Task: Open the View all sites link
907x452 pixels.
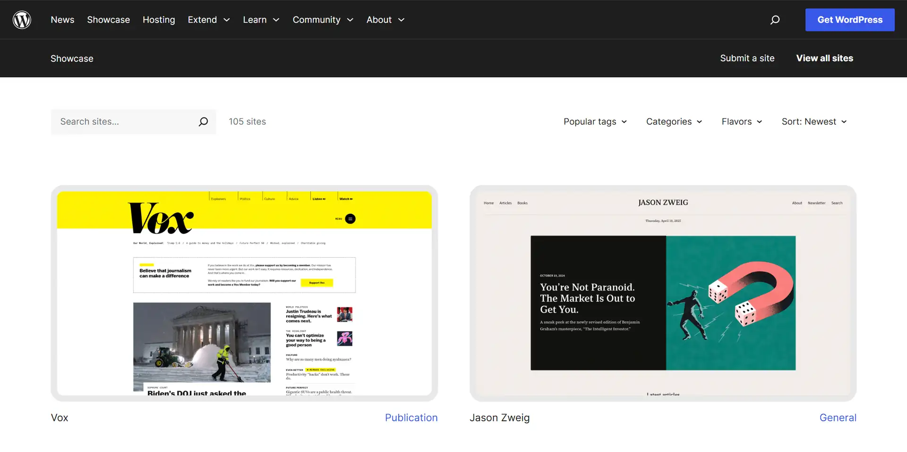Action: click(825, 58)
